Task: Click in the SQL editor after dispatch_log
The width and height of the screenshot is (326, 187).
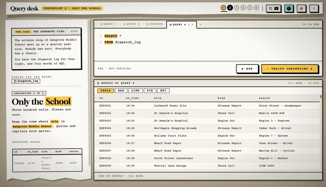Action: coord(141,42)
